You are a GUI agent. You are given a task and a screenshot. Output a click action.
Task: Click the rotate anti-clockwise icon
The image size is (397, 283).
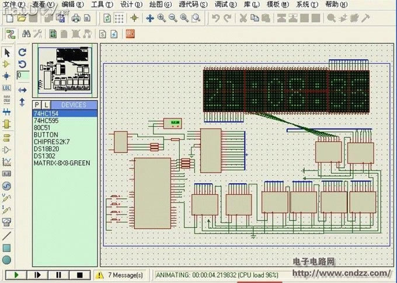pyautogui.click(x=22, y=64)
